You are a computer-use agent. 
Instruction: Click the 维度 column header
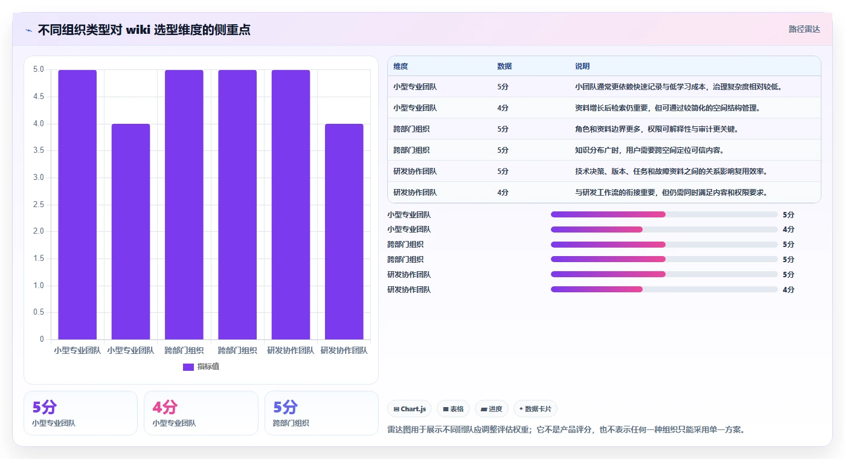point(401,66)
